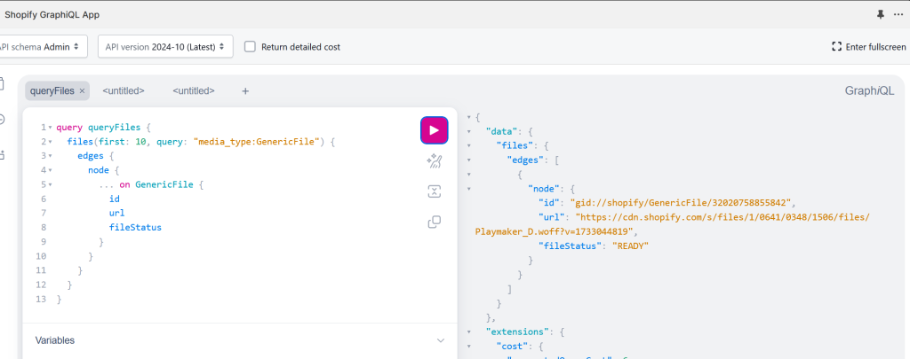910x359 pixels.
Task: Pin the Shopify GraphiQL App
Action: click(x=881, y=14)
